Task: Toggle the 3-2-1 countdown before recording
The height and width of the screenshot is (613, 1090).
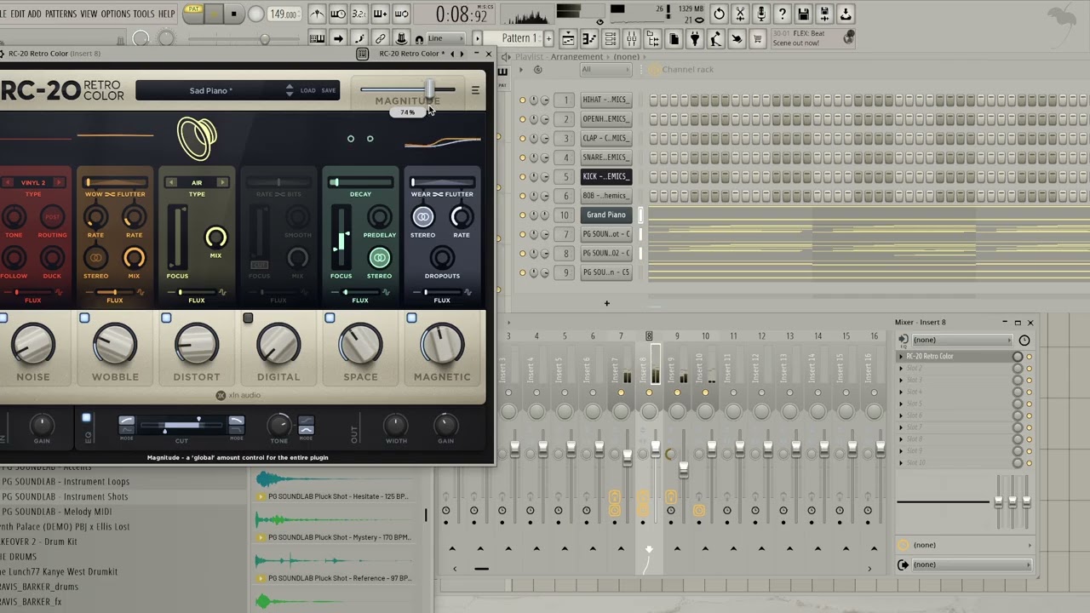Action: coord(359,14)
